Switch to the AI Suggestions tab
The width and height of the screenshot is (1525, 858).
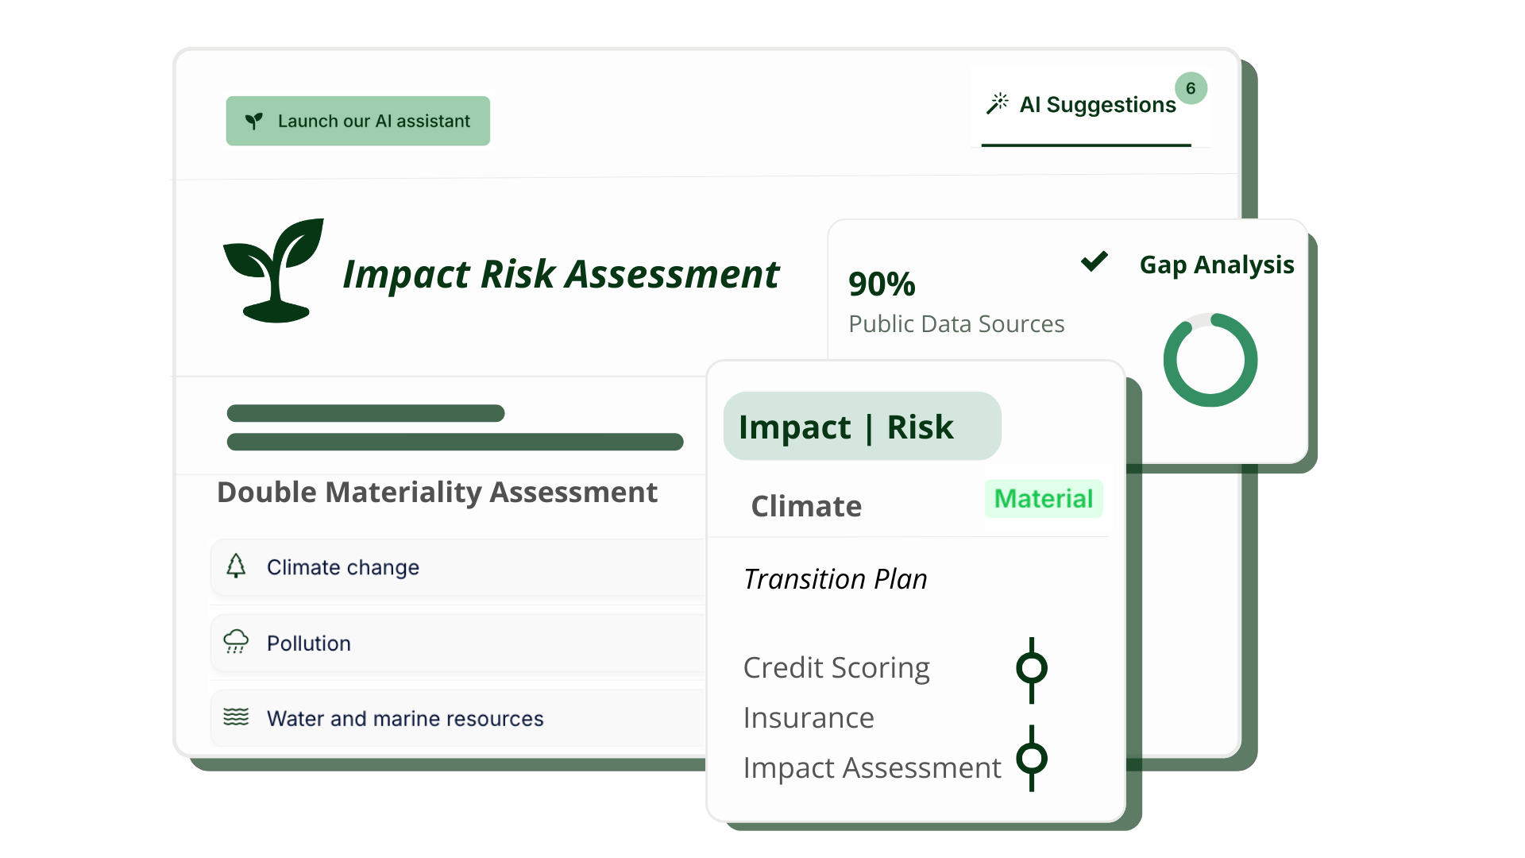[1096, 105]
